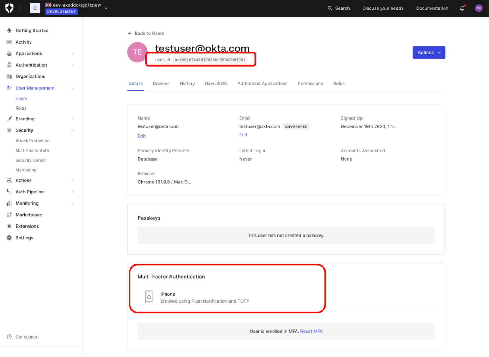Image resolution: width=489 pixels, height=357 pixels.
Task: Click the User Management people icon
Action: [9, 88]
